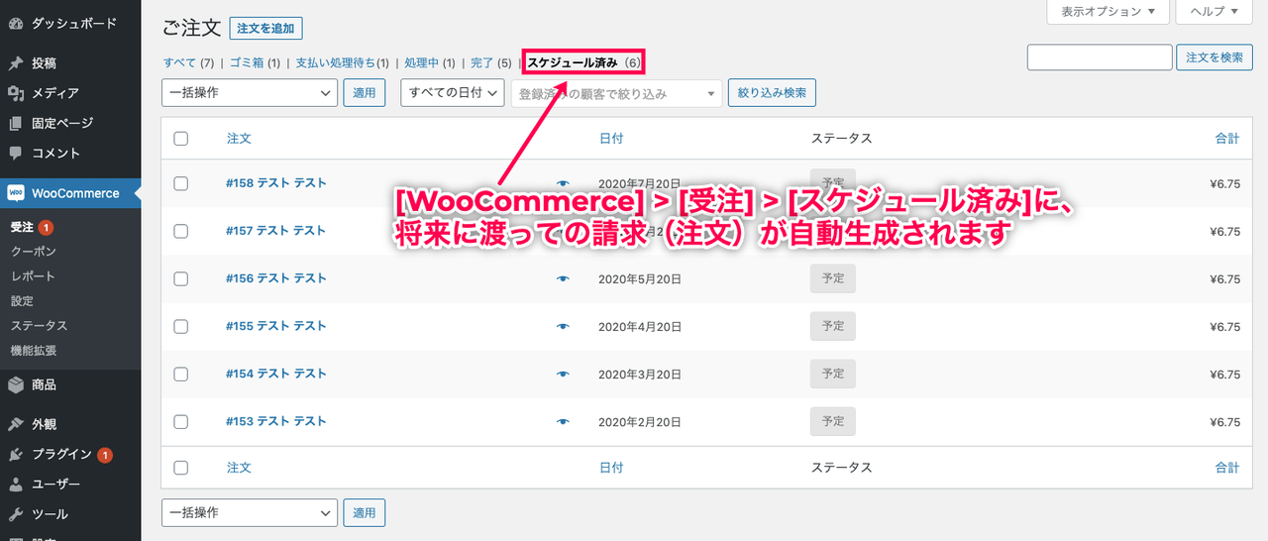Click the bottom 適用 apply button
Screen dimensions: 1268x541
click(365, 513)
